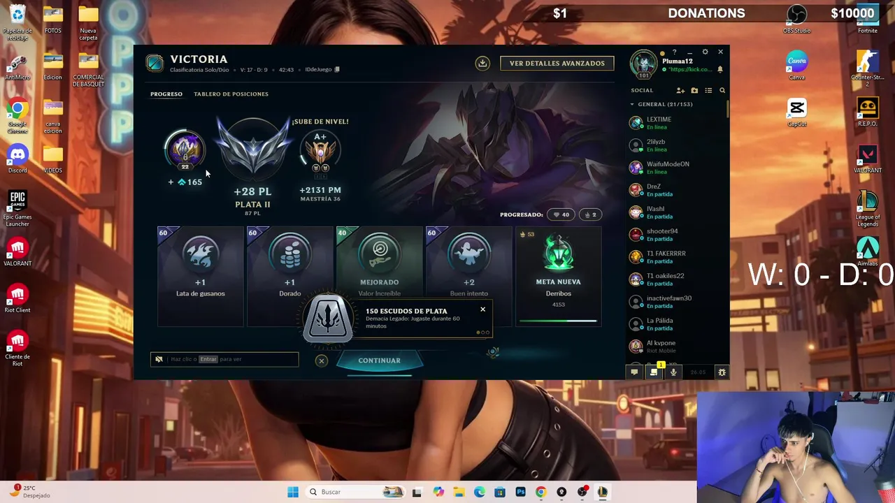Open Lata de gusanos challenge card

click(x=201, y=276)
